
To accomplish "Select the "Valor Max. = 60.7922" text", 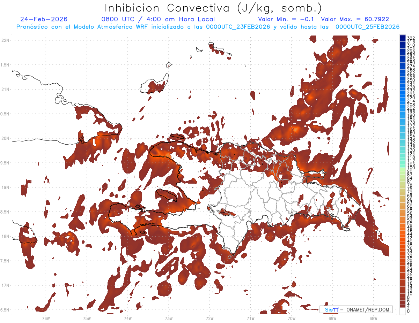I will 355,19.
